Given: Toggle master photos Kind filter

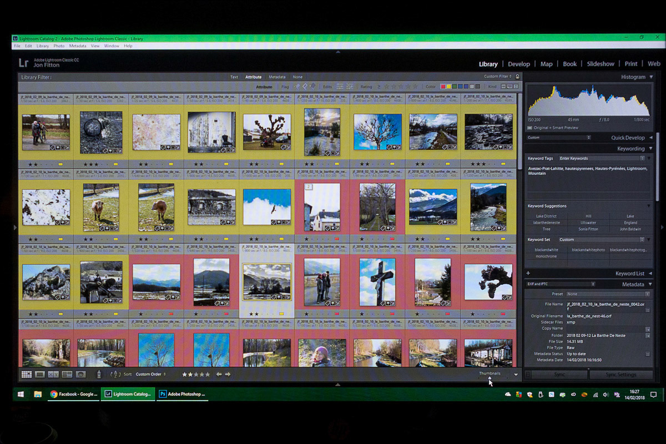Looking at the screenshot, I should point(504,87).
